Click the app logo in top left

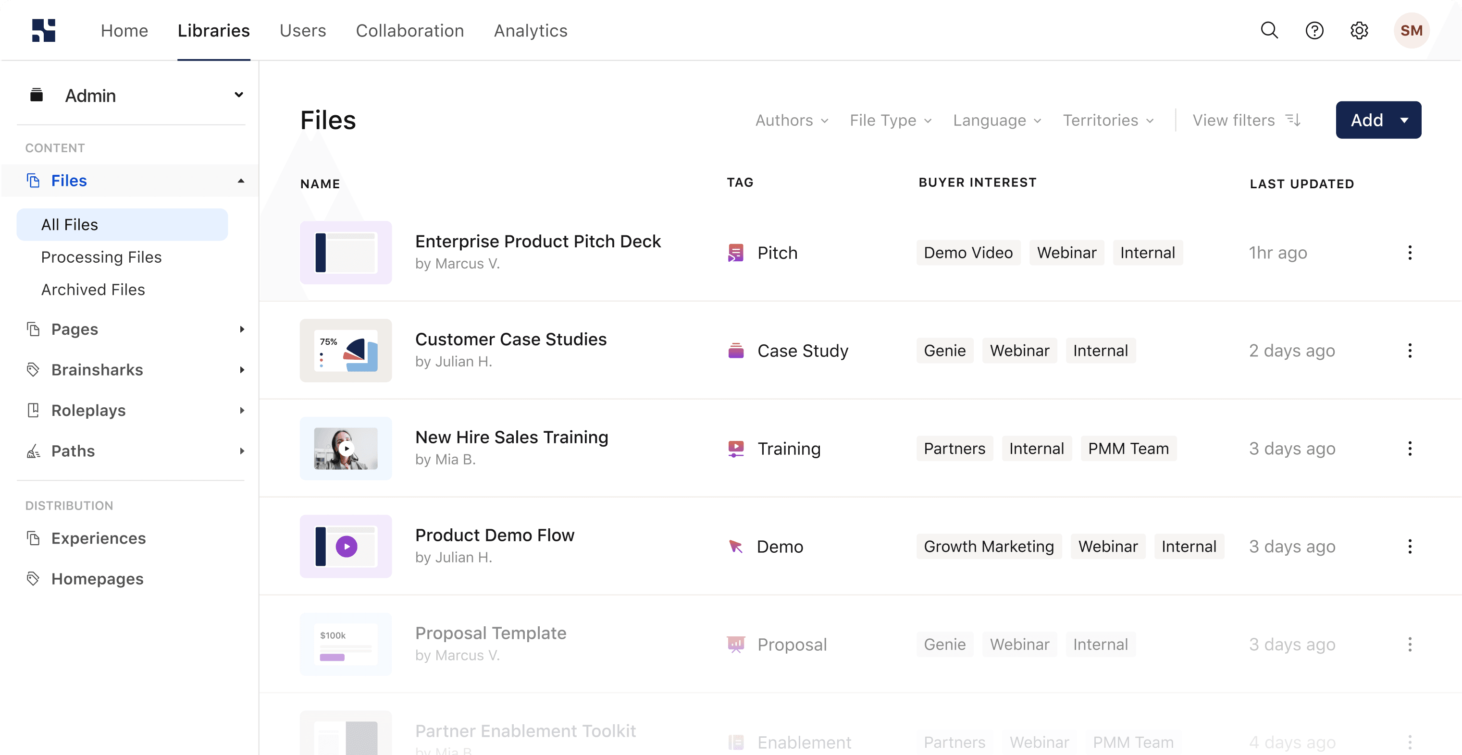point(44,30)
